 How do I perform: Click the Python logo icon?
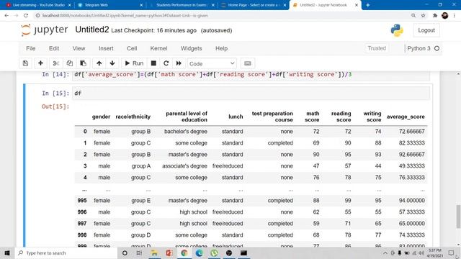[397, 30]
